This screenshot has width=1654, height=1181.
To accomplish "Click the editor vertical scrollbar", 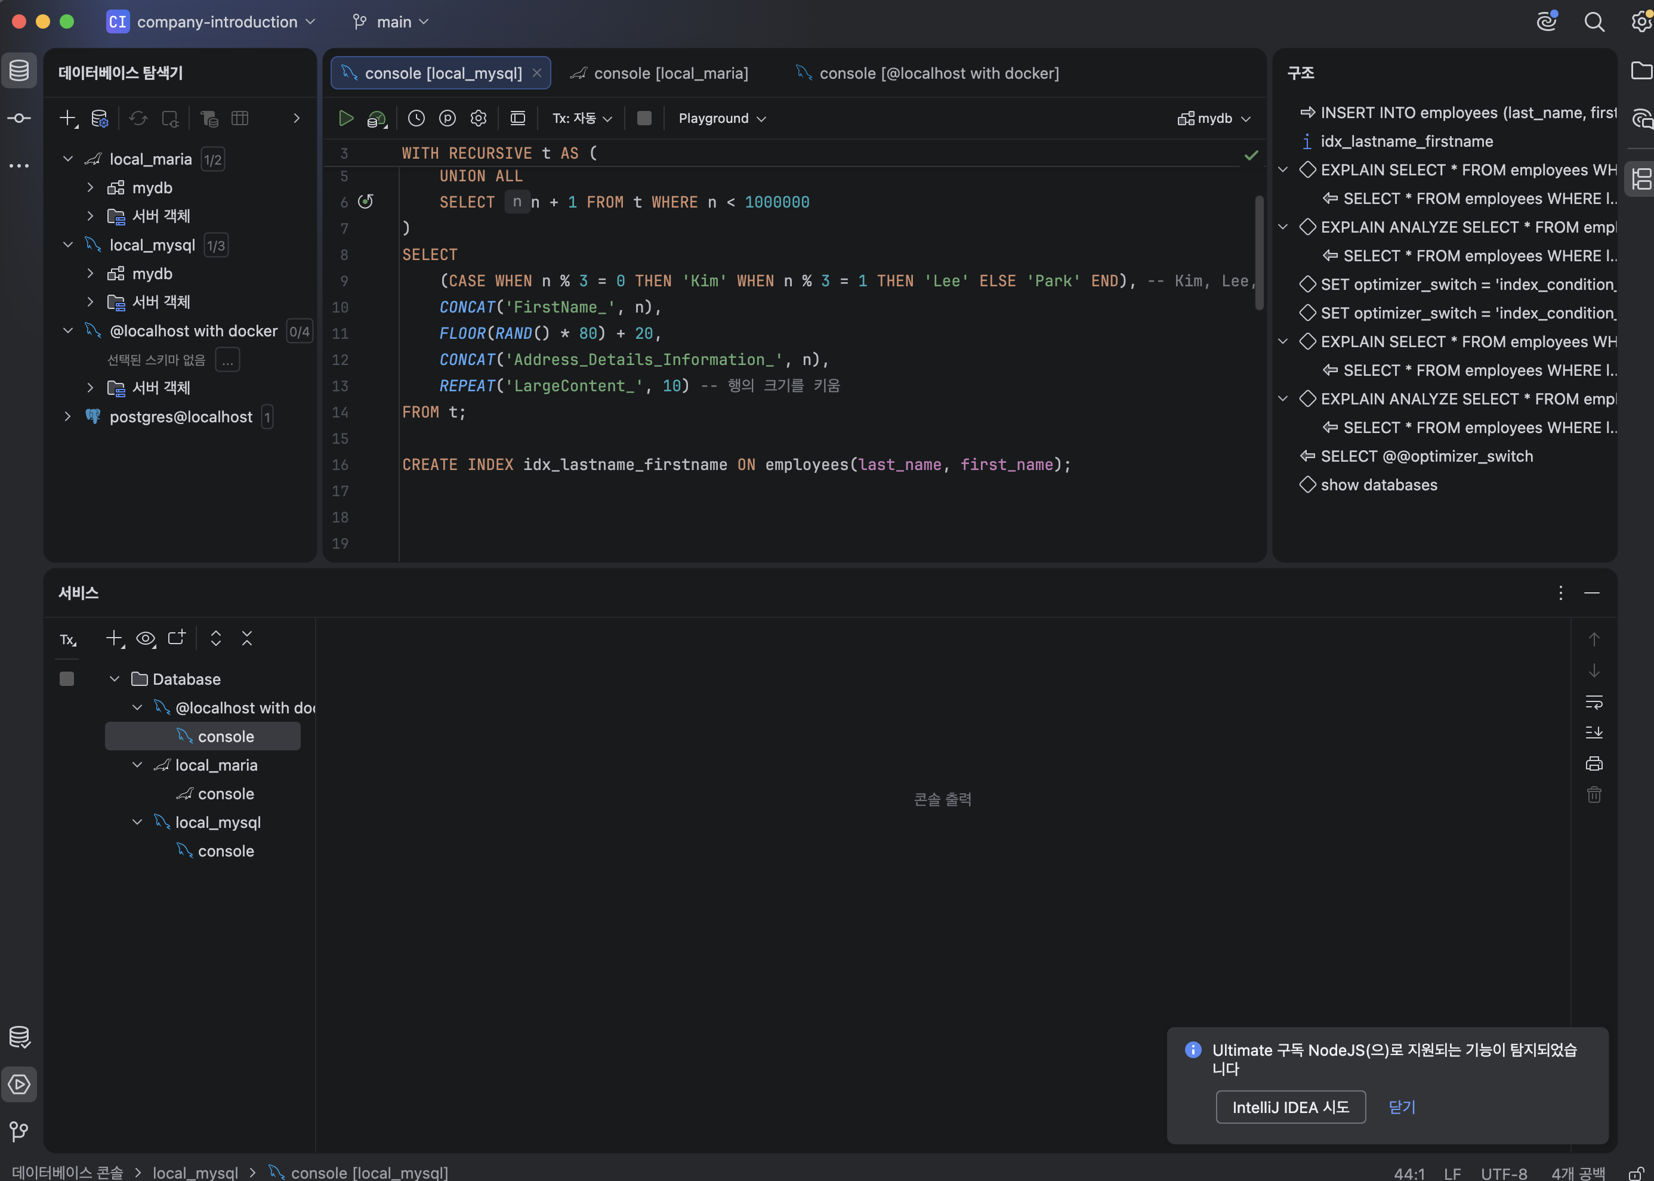I will [1259, 252].
